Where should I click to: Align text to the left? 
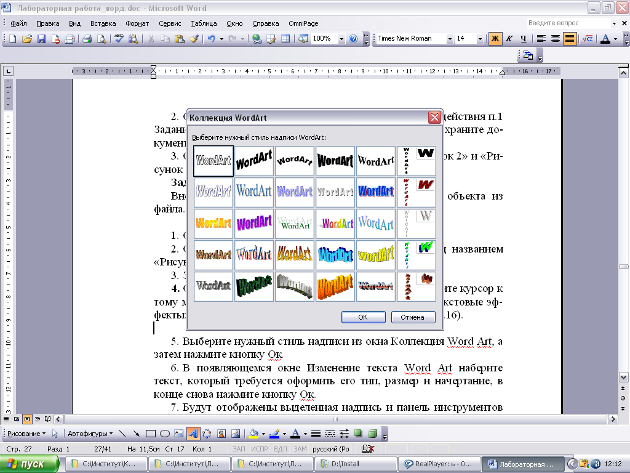coord(541,39)
